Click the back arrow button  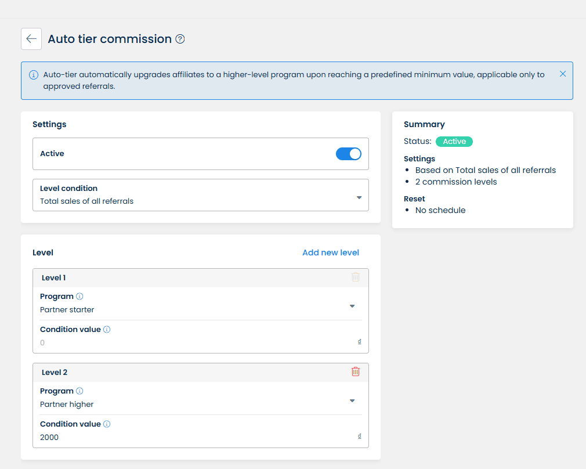[31, 39]
